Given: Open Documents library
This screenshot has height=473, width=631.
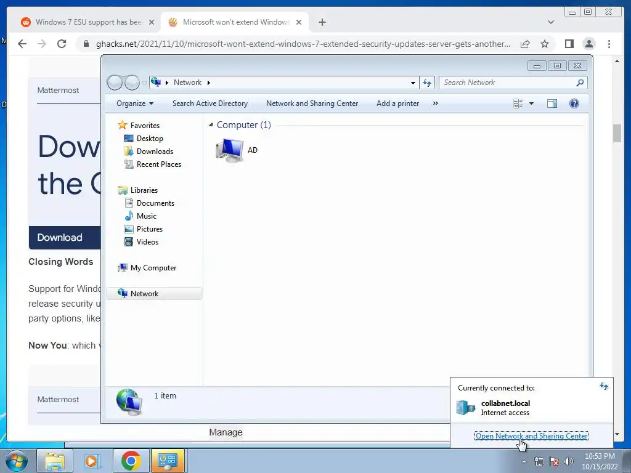Looking at the screenshot, I should (149, 203).
